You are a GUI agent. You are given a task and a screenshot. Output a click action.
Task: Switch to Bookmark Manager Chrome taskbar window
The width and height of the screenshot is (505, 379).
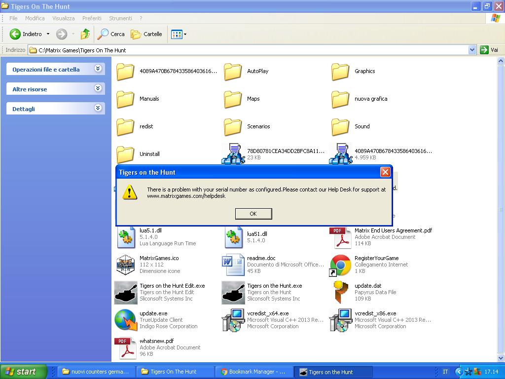tap(253, 372)
